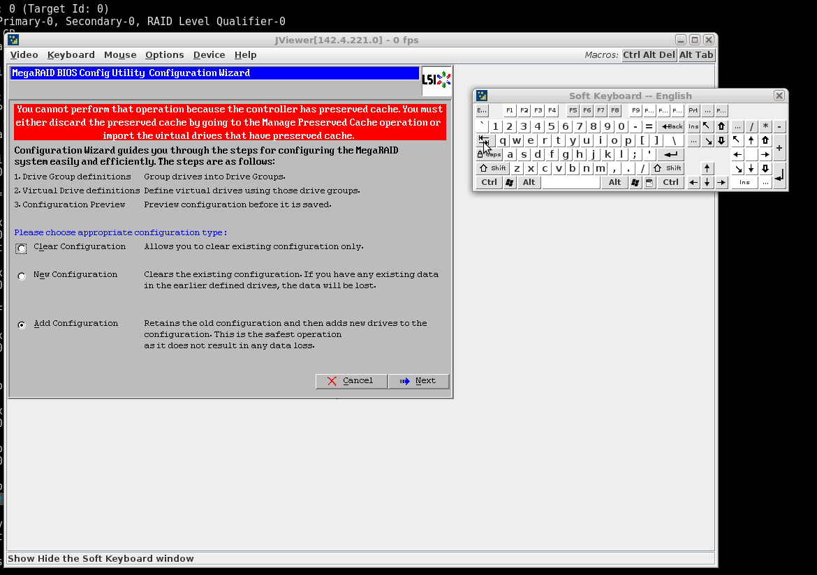Viewport: 817px width, 575px height.
Task: Click the Soft Keyboard window icon
Action: (482, 96)
